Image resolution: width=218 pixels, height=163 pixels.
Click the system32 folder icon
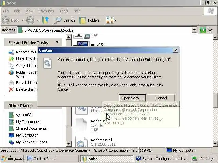coord(11,115)
